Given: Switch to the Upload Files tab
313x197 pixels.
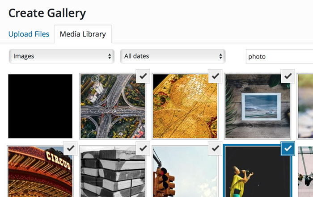Looking at the screenshot, I should [29, 34].
